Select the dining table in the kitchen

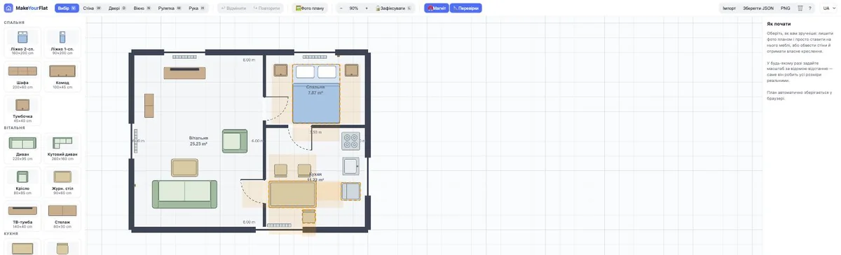[x=293, y=193]
